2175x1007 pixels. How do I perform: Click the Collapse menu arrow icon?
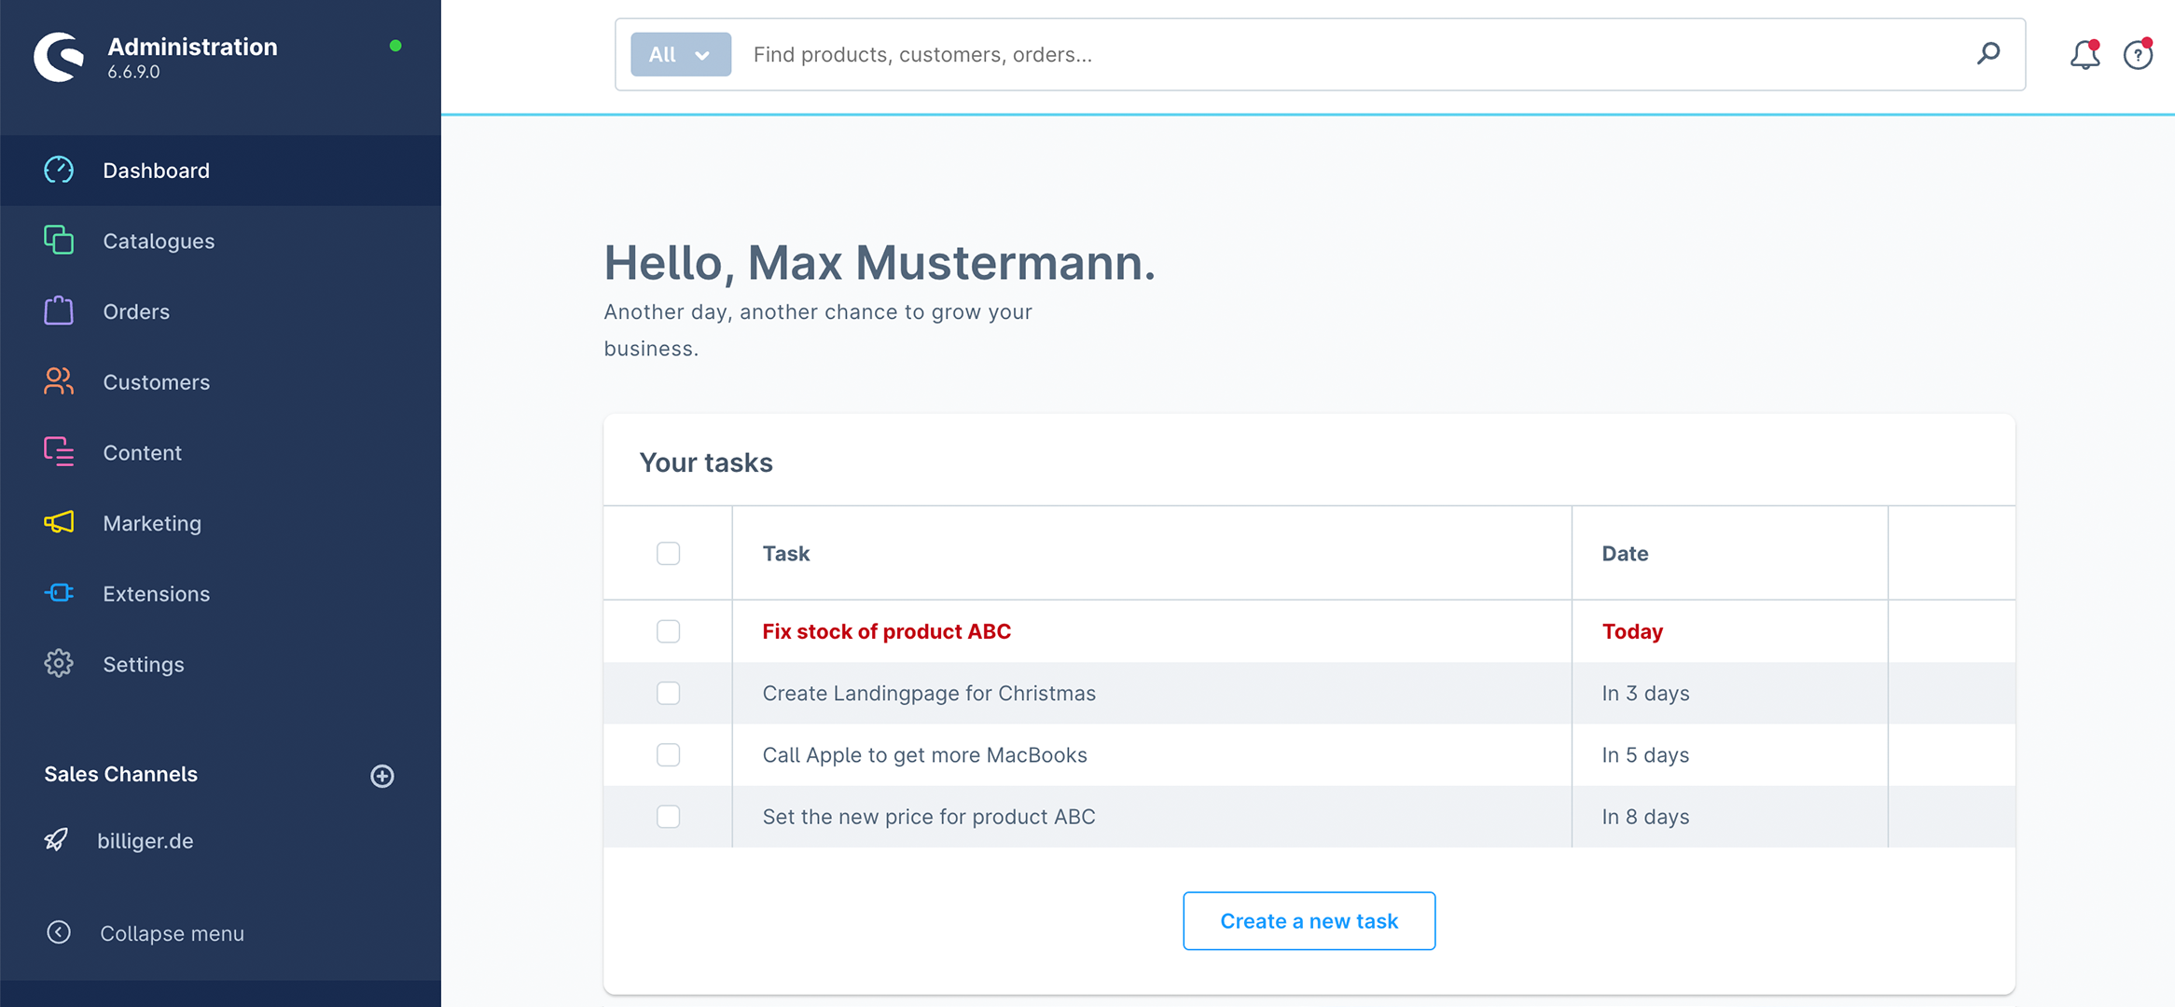[58, 932]
